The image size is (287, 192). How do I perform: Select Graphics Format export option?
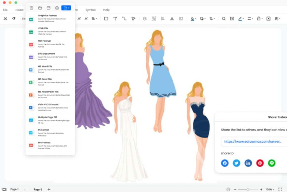(x=50, y=18)
